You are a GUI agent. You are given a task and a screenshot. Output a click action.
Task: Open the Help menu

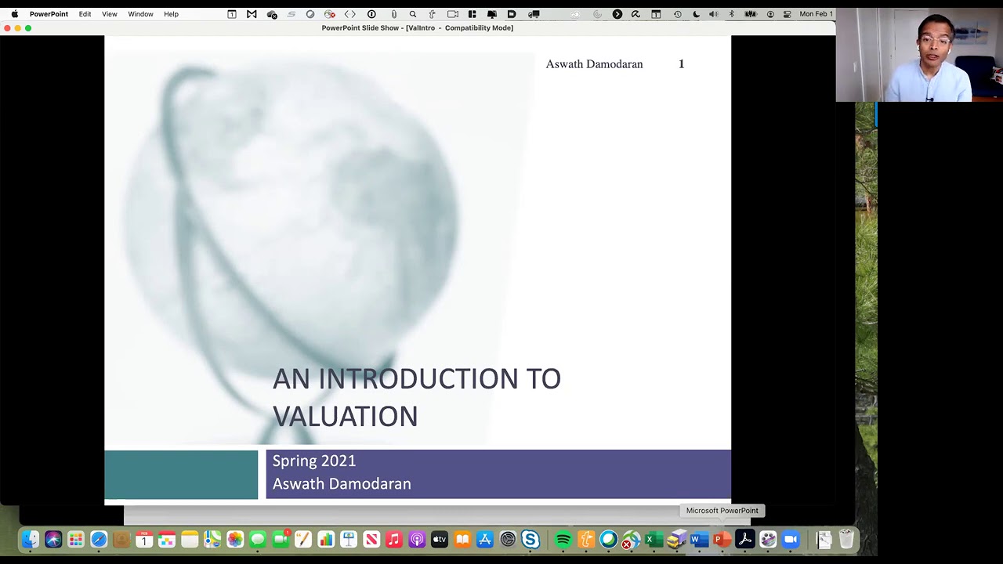[x=171, y=14]
